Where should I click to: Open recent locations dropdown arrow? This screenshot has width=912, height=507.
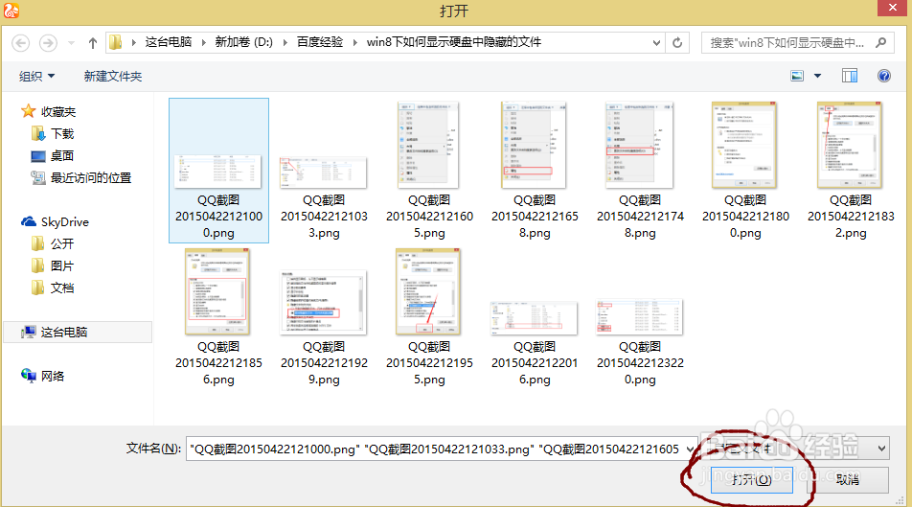point(71,43)
